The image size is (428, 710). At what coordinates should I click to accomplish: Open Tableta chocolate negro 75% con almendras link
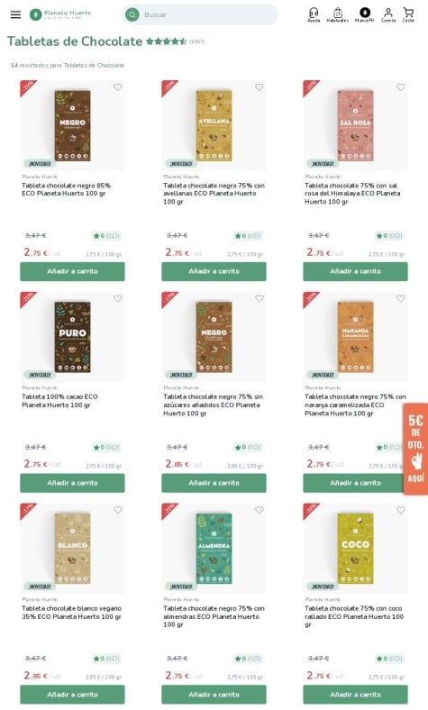[214, 616]
